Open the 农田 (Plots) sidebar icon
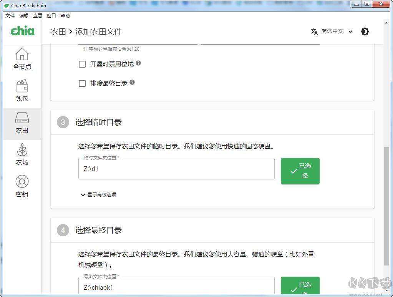 tap(22, 123)
